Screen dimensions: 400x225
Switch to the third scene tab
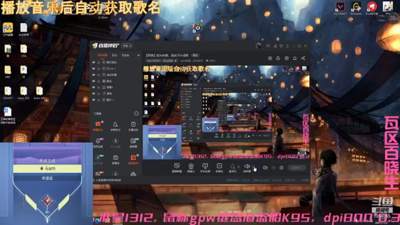coord(125,55)
